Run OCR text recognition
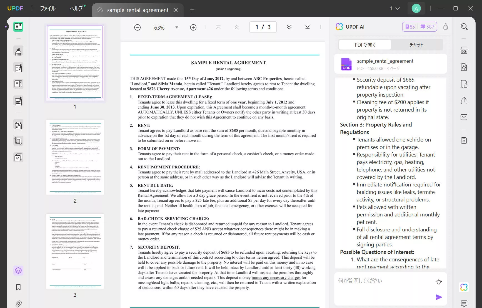482x308 pixels. pos(464,50)
